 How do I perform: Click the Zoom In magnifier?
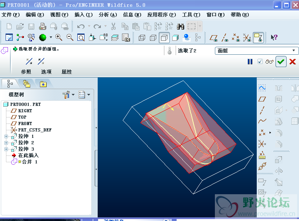(x=59, y=37)
